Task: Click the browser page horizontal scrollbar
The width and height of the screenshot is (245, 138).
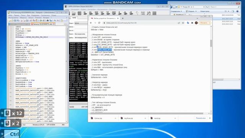Action: [x=147, y=113]
